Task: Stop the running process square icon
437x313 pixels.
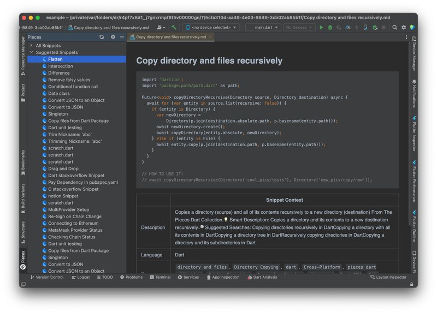Action: tap(383, 27)
